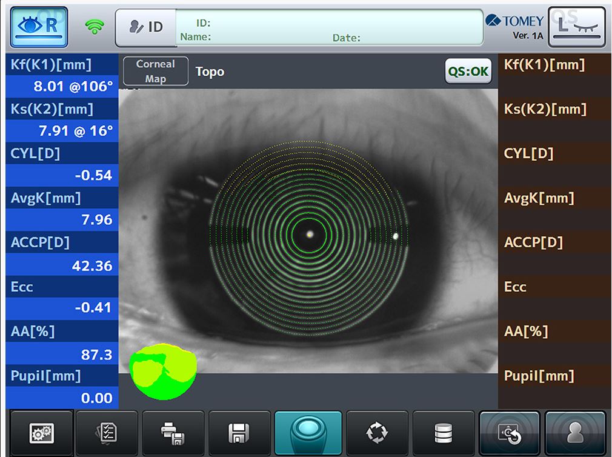Click the print and save icon
612x457 pixels.
point(173,433)
